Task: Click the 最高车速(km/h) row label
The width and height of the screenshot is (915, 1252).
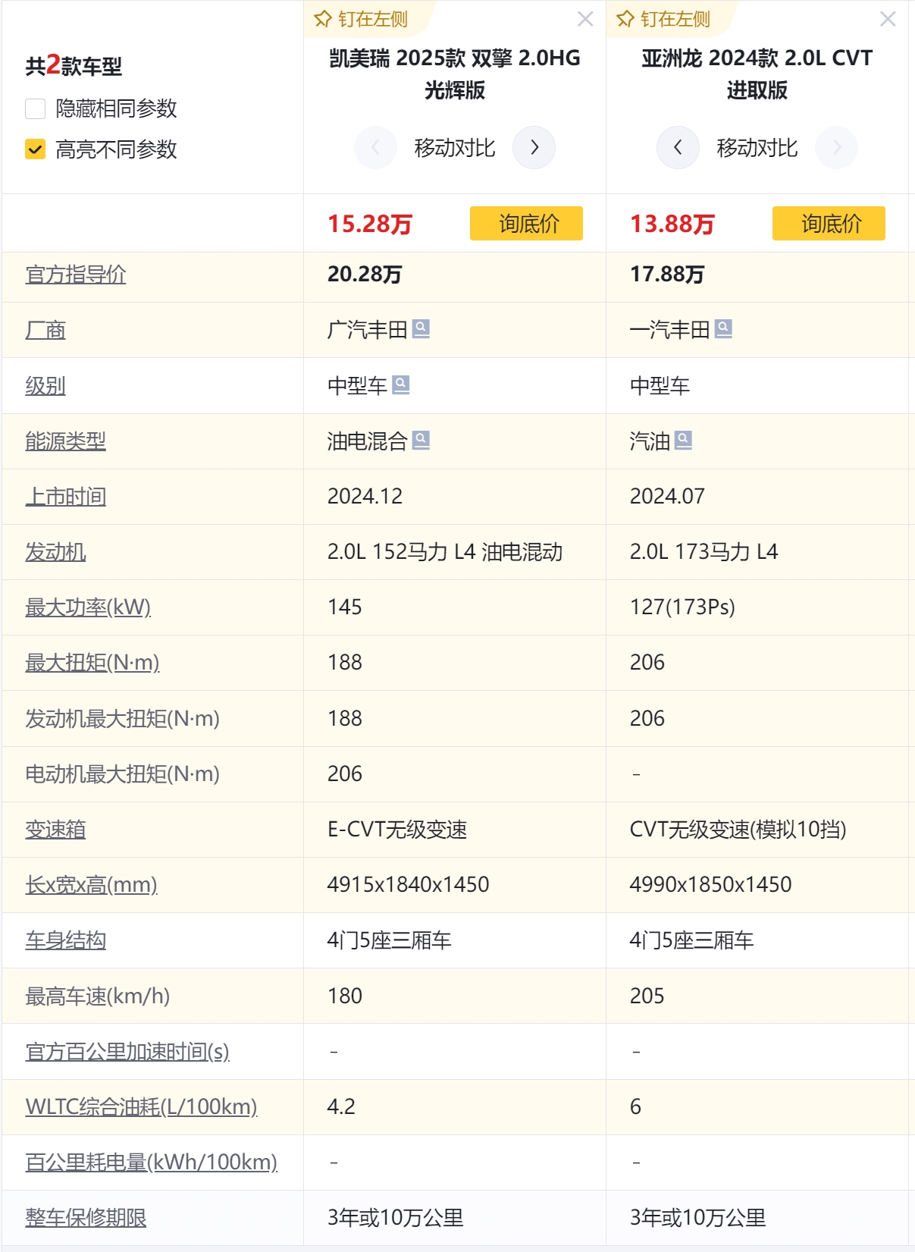Action: point(97,996)
